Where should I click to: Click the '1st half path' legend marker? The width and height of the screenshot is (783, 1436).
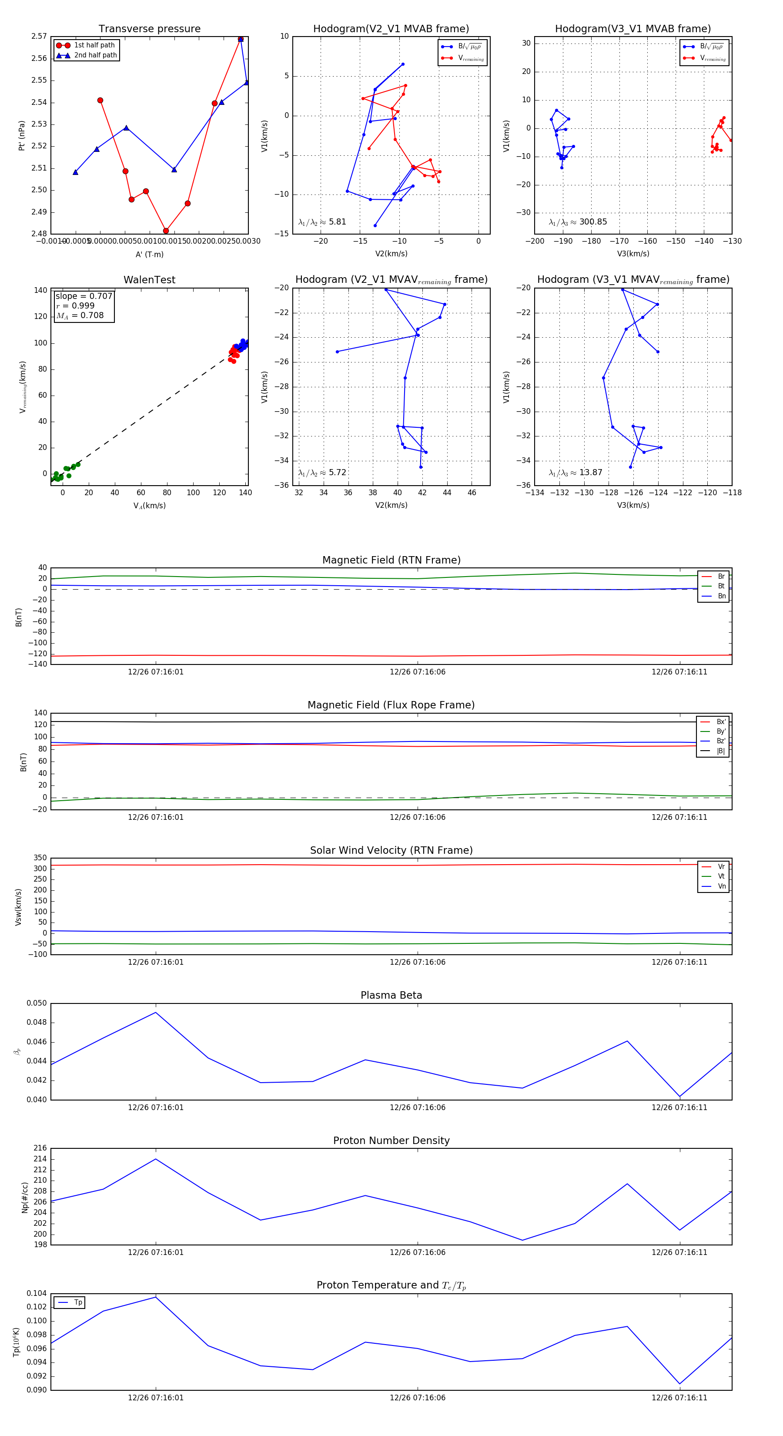[63, 45]
